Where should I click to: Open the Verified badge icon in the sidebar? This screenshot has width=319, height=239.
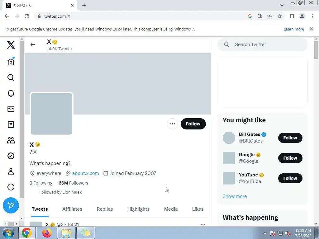(x=11, y=156)
